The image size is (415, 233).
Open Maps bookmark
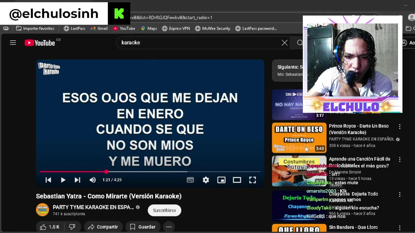click(149, 28)
